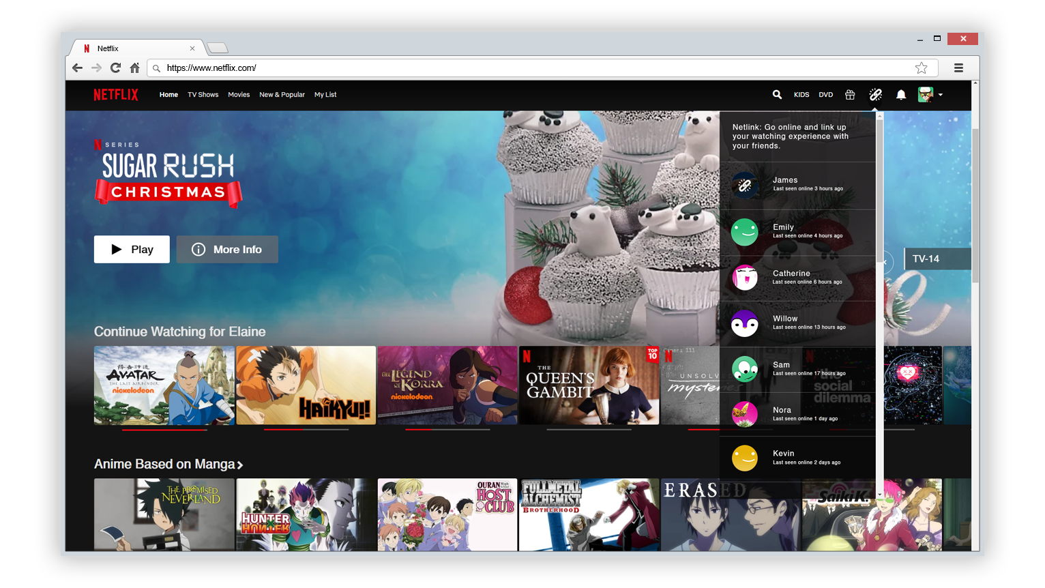Screen dimensions: 1045x588
Task: Click the Netflix logo in the header
Action: [x=116, y=95]
